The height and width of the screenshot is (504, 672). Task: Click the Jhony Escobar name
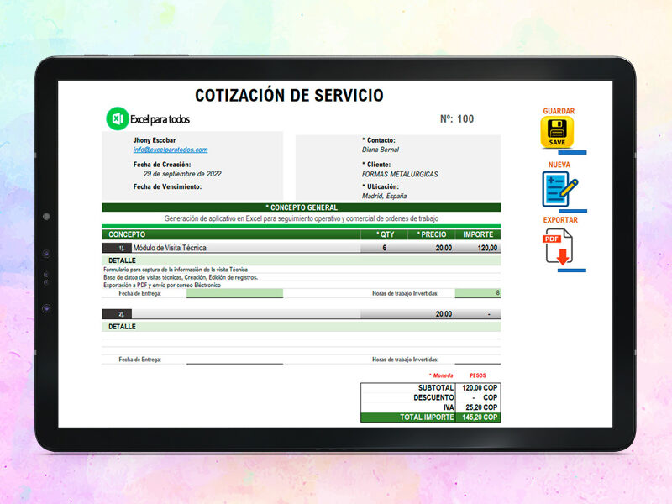click(x=155, y=140)
